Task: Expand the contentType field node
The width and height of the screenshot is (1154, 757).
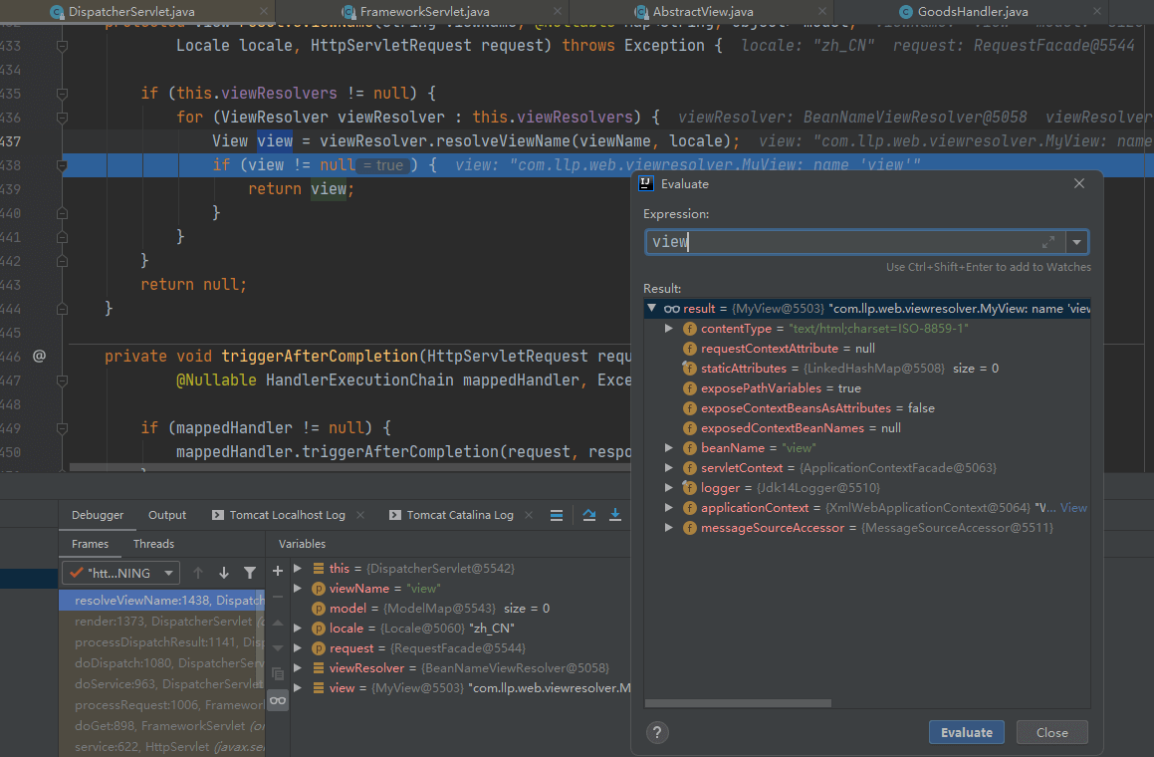Action: (x=668, y=328)
